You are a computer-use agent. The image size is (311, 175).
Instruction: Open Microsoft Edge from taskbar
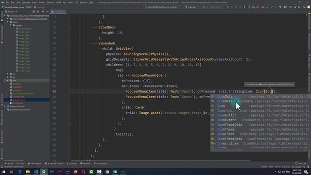pos(20,172)
